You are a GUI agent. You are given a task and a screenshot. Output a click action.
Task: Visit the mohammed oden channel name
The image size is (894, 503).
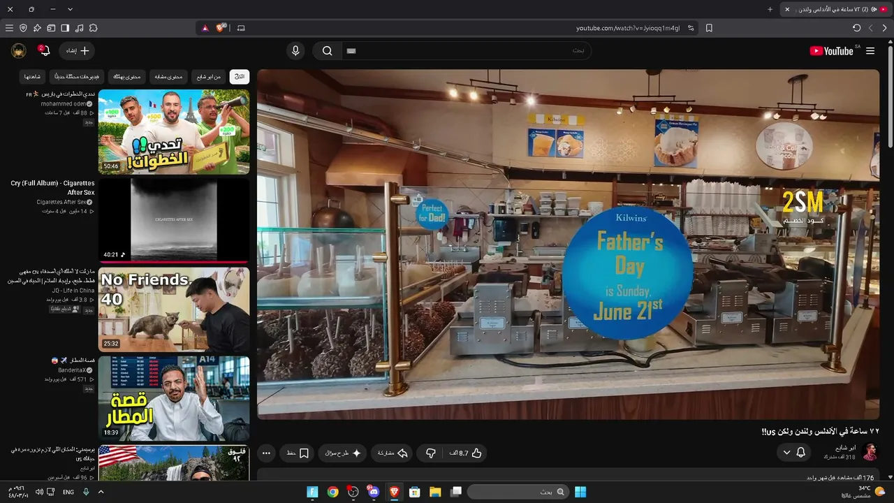pyautogui.click(x=64, y=104)
